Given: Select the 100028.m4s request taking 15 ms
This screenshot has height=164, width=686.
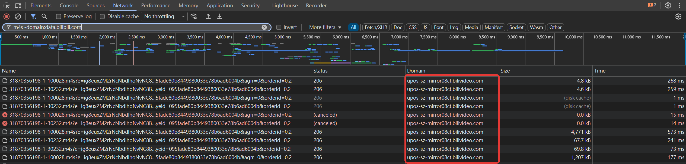Looking at the screenshot, I should pos(343,115).
